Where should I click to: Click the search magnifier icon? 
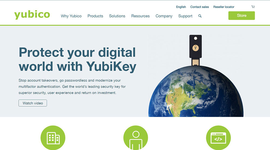tap(200, 16)
